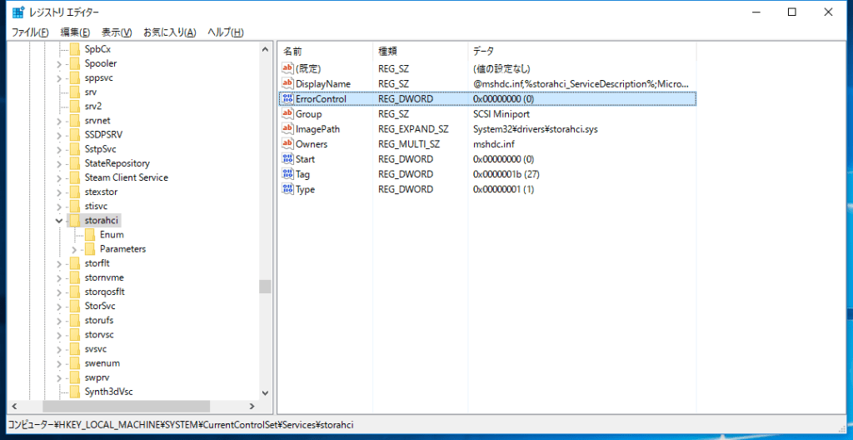This screenshot has width=853, height=440.
Task: Select the storvsc tree key
Action: [99, 334]
